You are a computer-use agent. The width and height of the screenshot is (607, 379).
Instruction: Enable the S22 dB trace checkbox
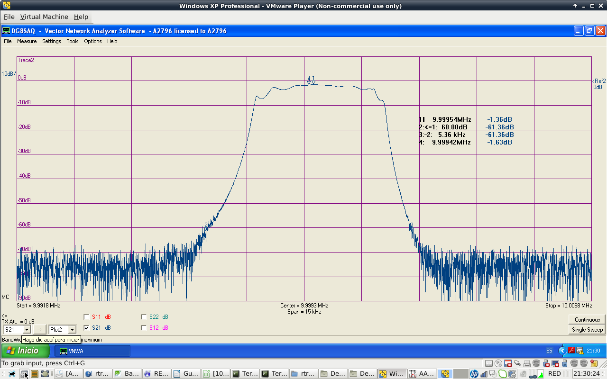pos(144,317)
